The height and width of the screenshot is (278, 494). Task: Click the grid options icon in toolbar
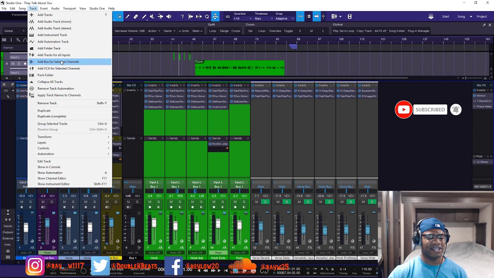(334, 17)
